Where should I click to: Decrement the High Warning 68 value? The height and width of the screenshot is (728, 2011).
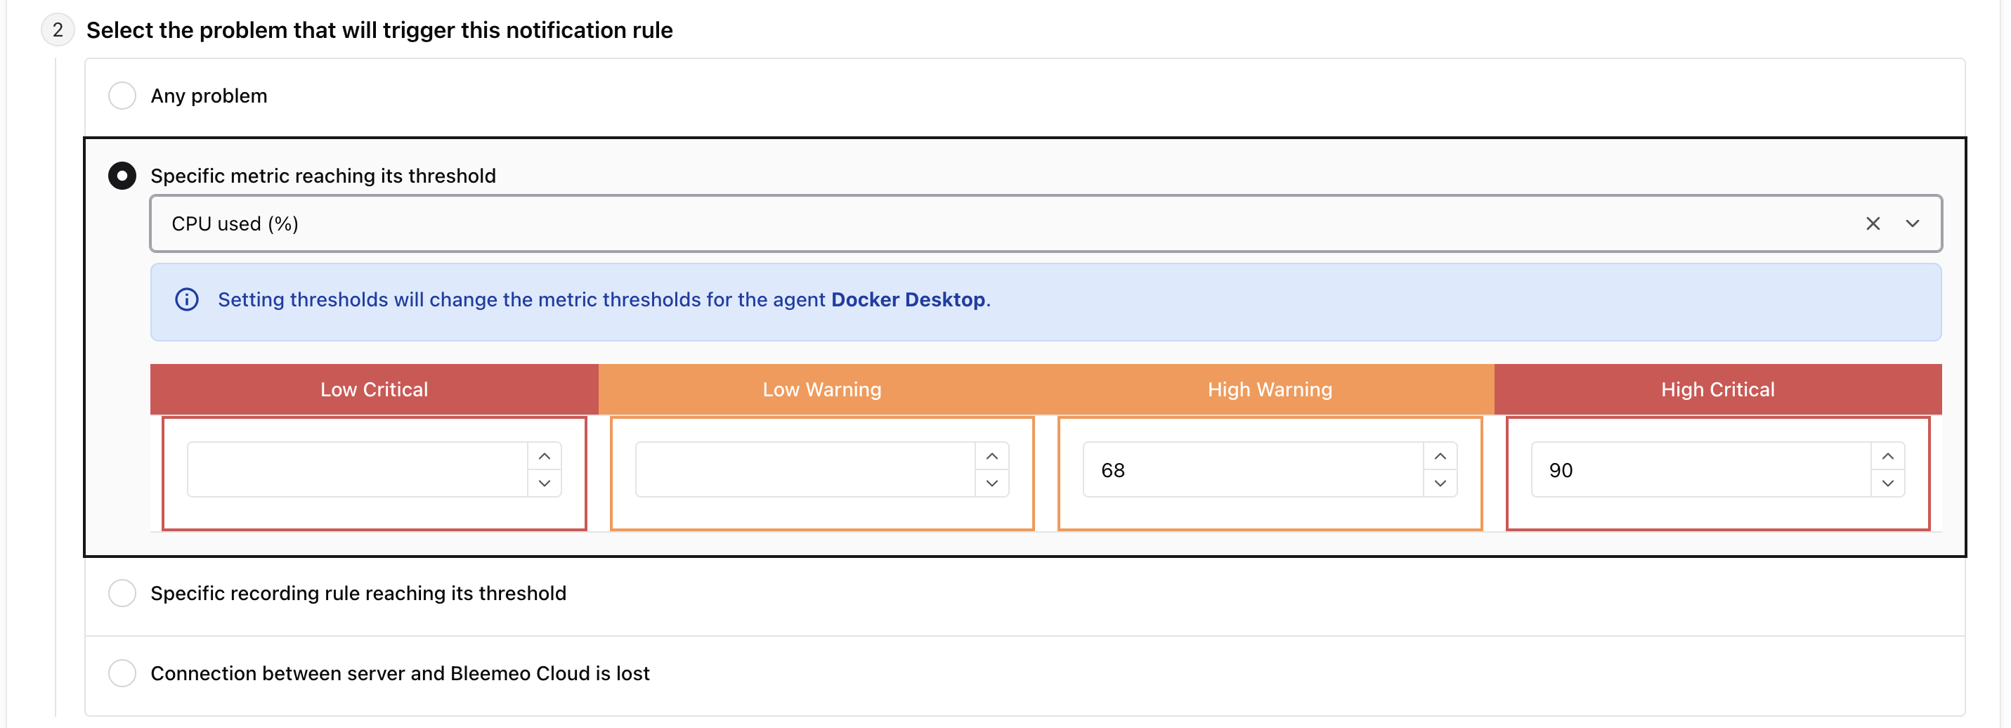click(x=1440, y=483)
